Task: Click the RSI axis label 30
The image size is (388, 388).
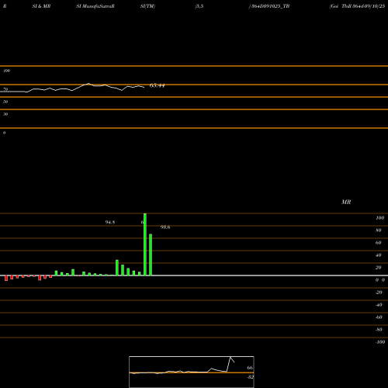Action: pyautogui.click(x=5, y=114)
